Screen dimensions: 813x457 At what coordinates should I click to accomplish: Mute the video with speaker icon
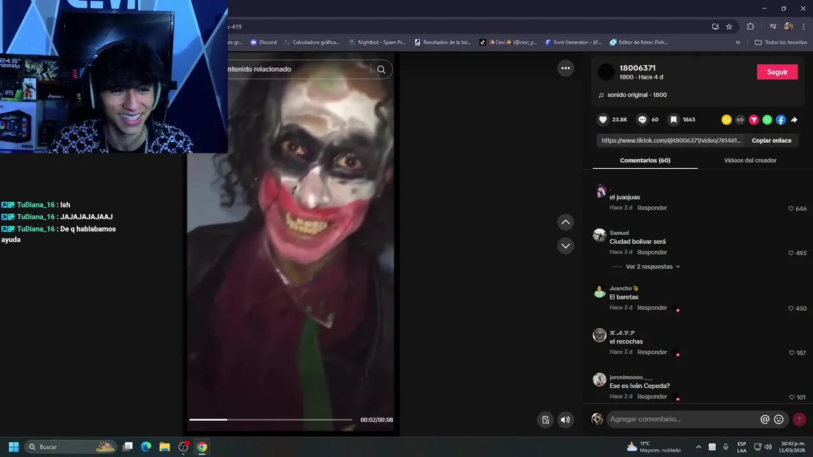565,420
